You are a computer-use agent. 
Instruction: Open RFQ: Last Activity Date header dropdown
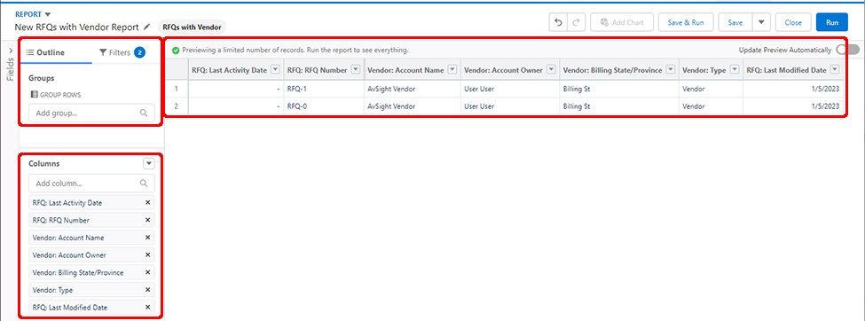[276, 70]
